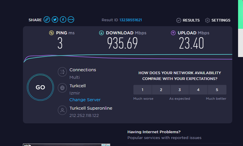Open Result ID 13238551621 link
The width and height of the screenshot is (243, 146).
click(x=131, y=20)
